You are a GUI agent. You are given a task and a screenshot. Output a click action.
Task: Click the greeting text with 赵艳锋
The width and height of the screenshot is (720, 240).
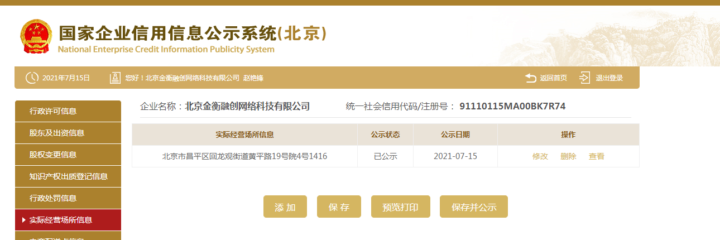(194, 78)
